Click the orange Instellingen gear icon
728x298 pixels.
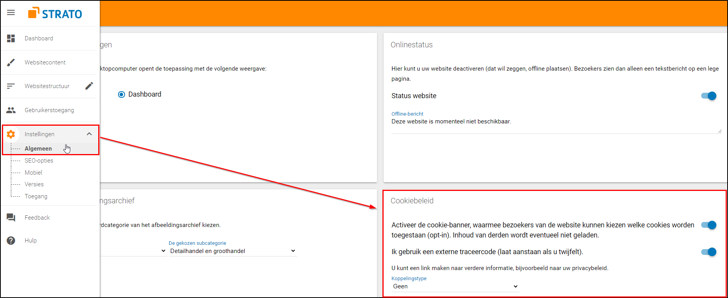click(x=11, y=134)
